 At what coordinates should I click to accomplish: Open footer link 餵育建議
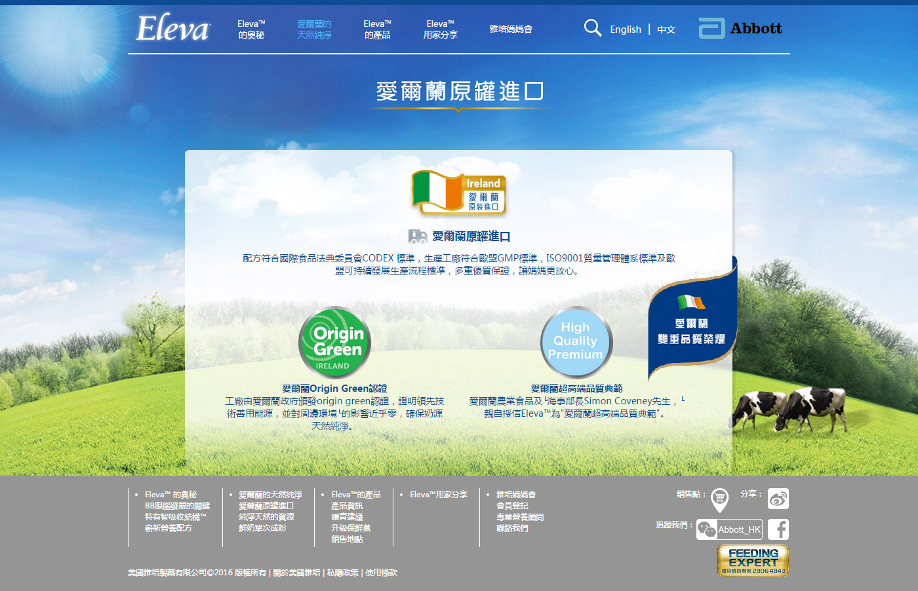click(x=347, y=517)
